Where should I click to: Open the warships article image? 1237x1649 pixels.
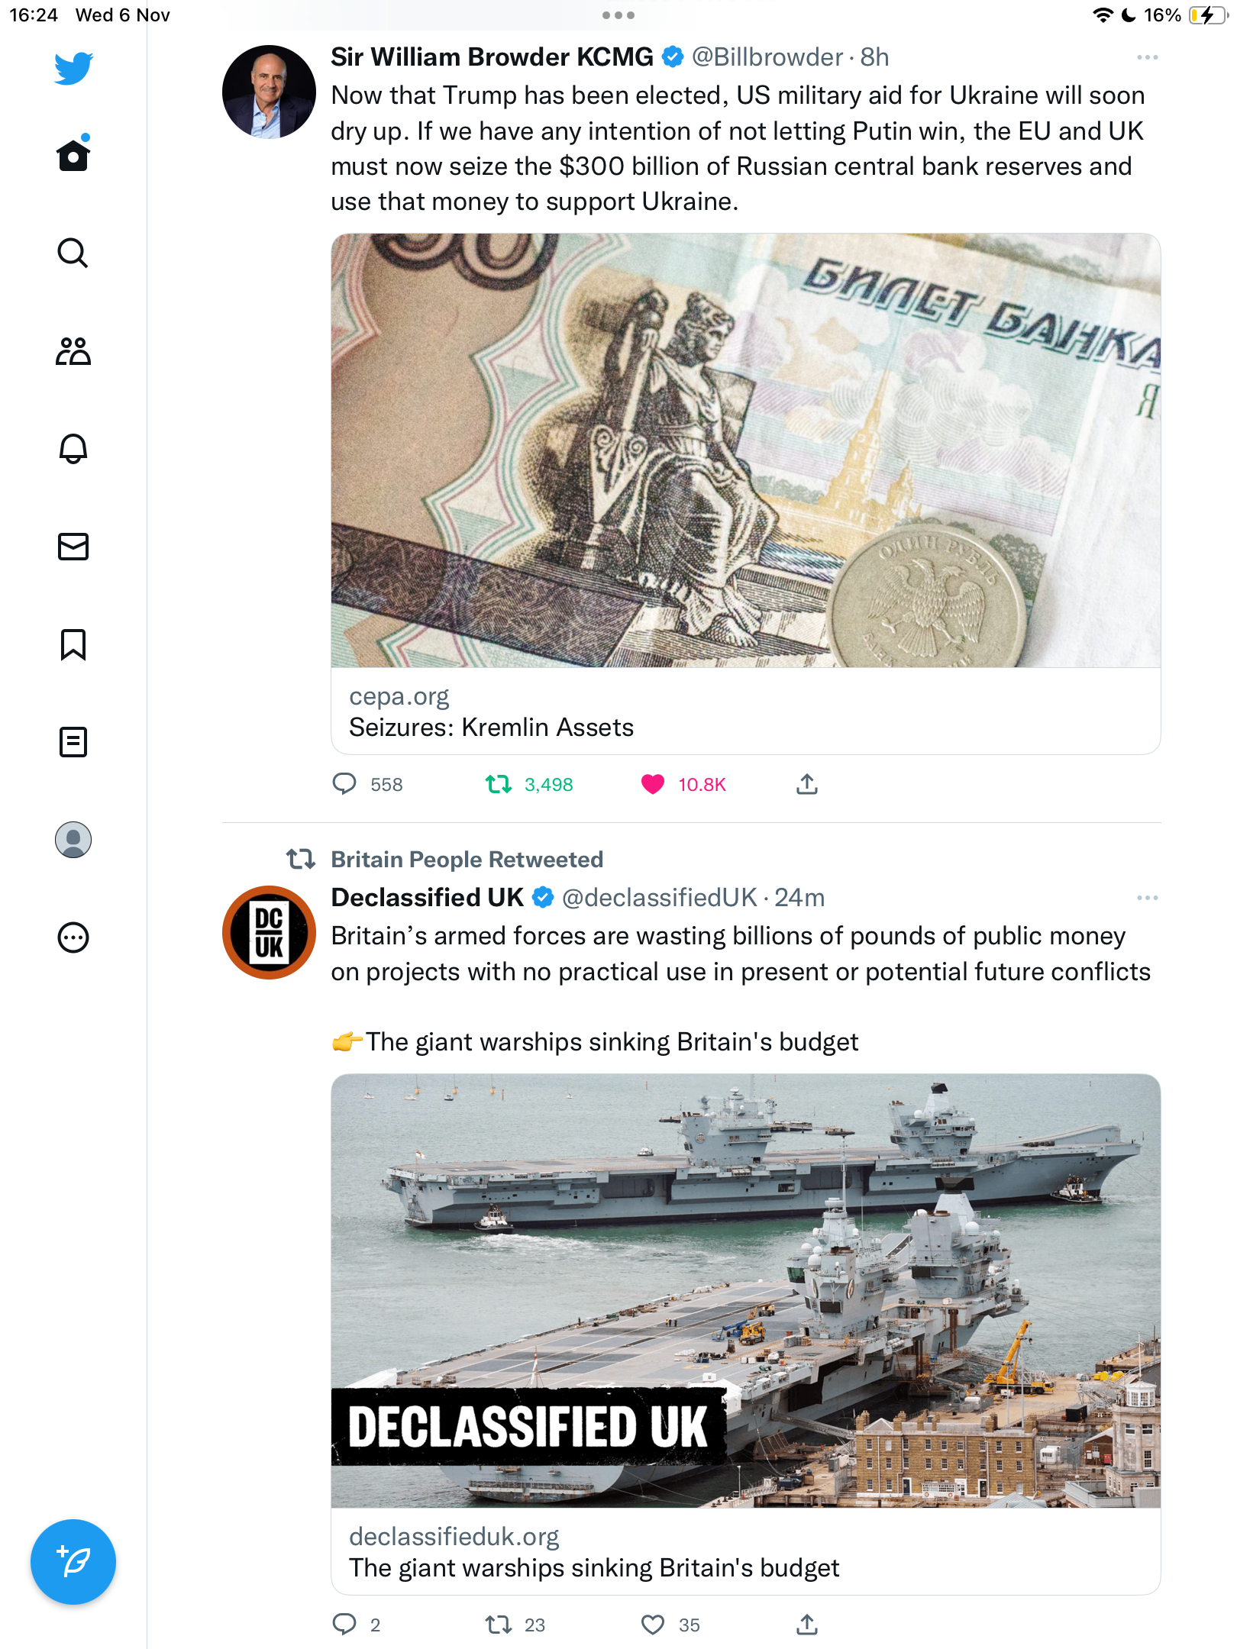tap(745, 1290)
